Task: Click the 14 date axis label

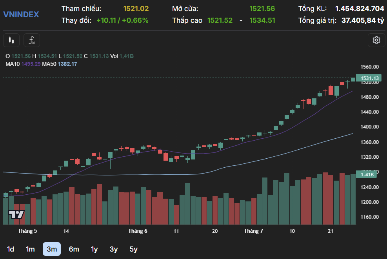Action: 66,231
